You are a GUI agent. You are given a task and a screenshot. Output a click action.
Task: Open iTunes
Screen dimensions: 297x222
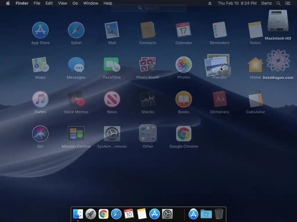(x=40, y=99)
